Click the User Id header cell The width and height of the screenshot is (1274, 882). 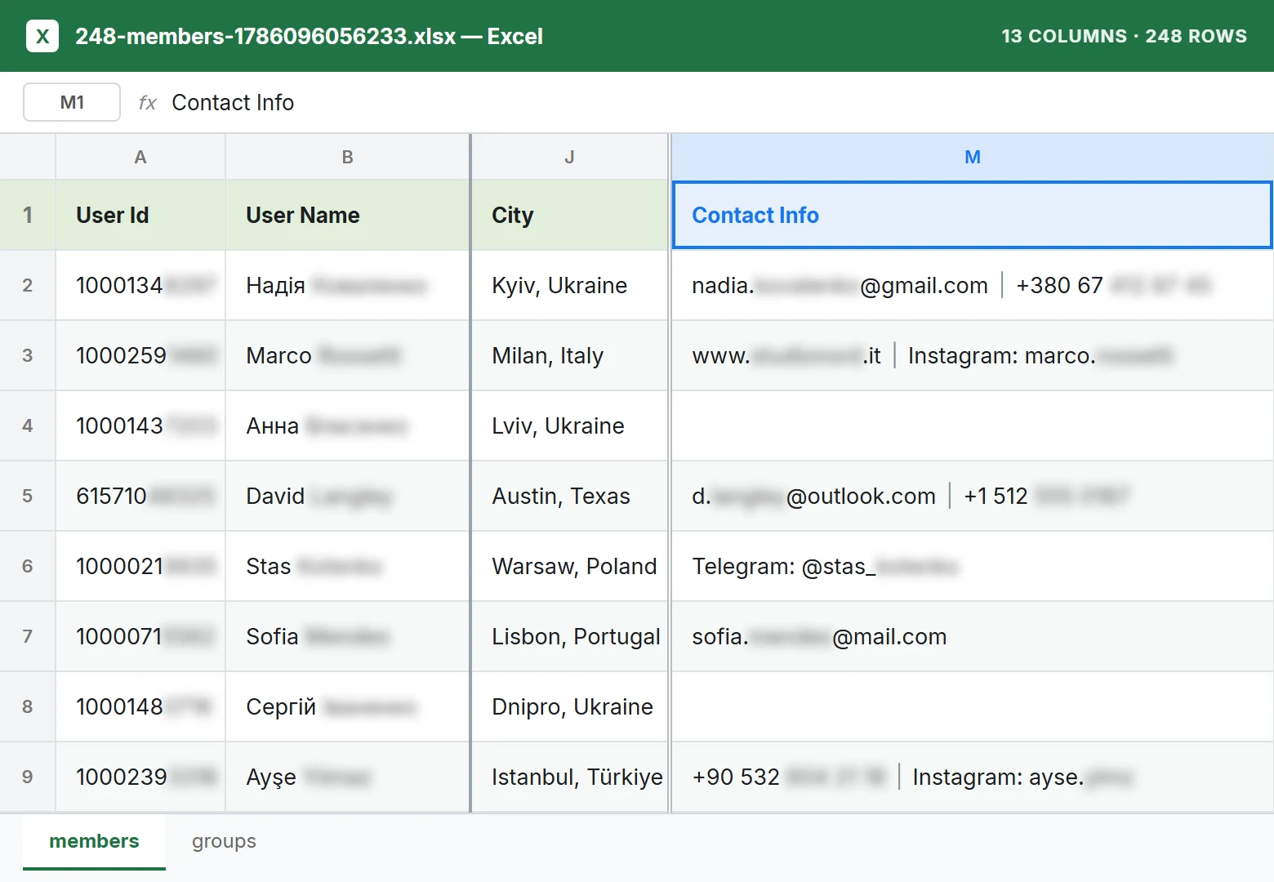click(140, 215)
